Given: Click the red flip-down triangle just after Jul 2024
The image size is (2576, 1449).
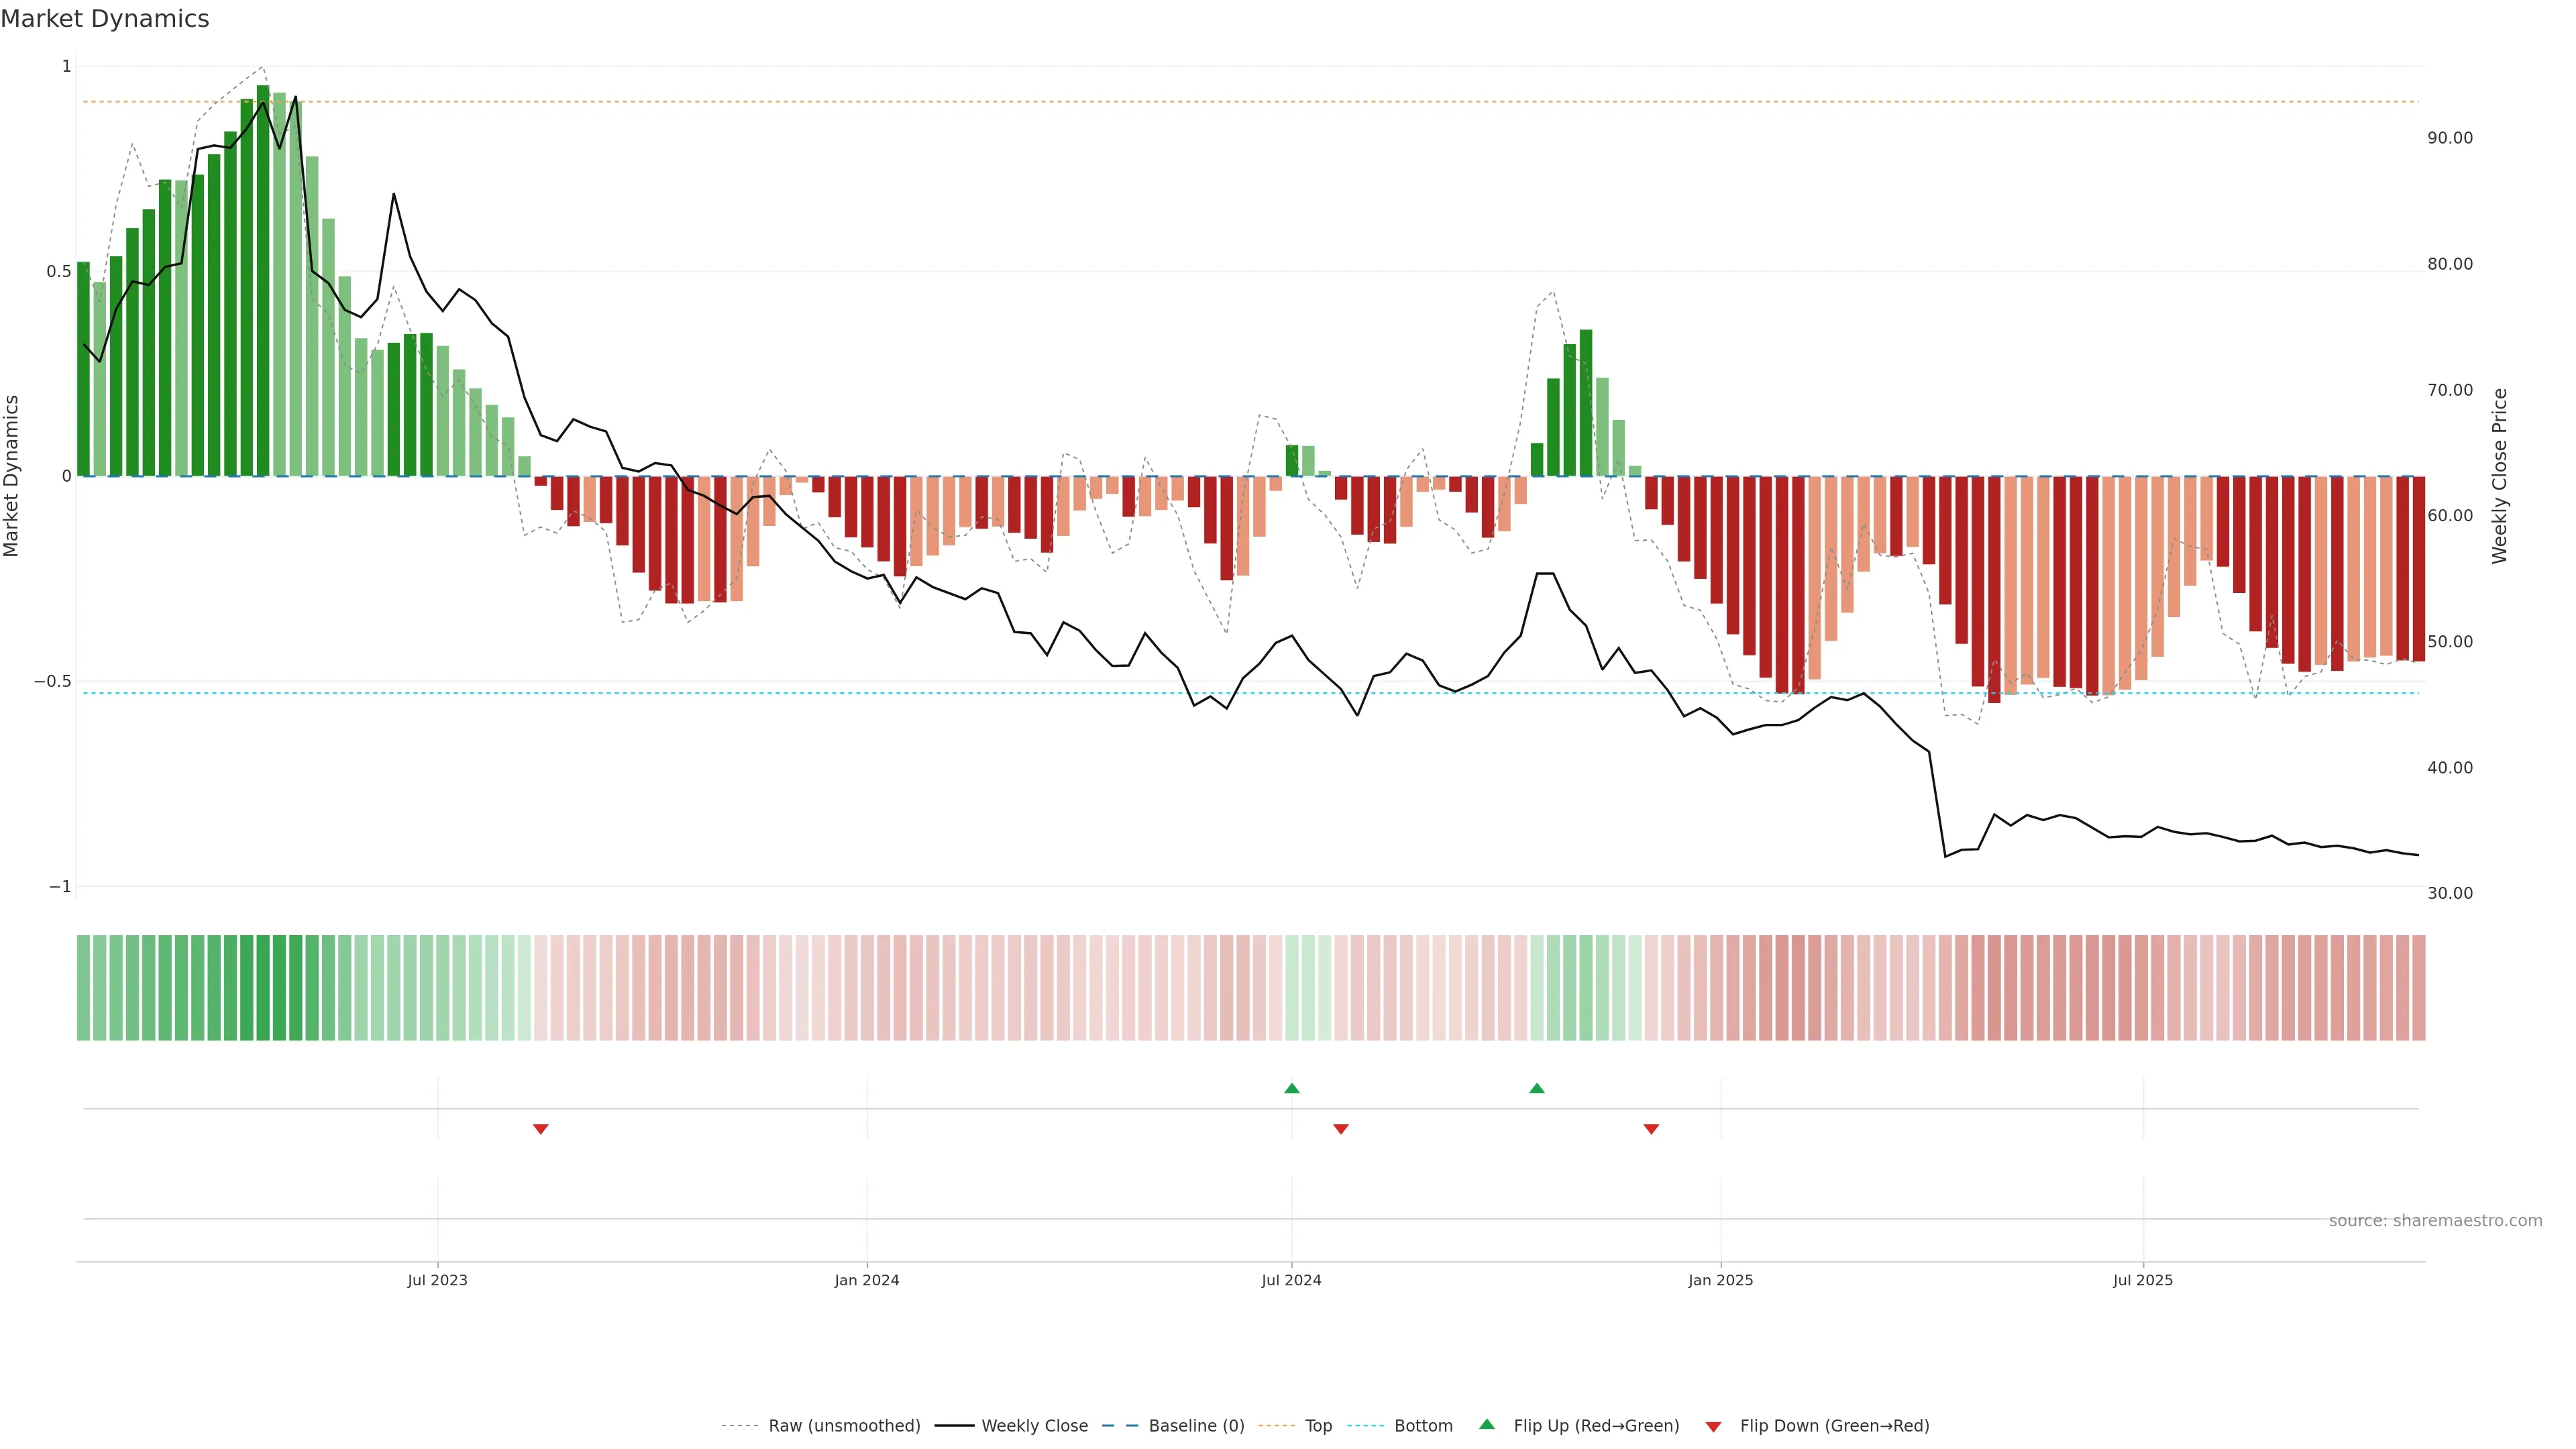Looking at the screenshot, I should point(1341,1129).
